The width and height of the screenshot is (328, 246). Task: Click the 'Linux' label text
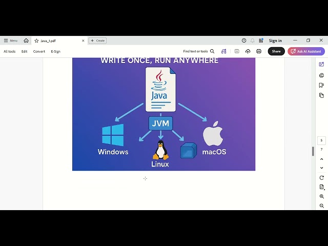click(x=160, y=164)
